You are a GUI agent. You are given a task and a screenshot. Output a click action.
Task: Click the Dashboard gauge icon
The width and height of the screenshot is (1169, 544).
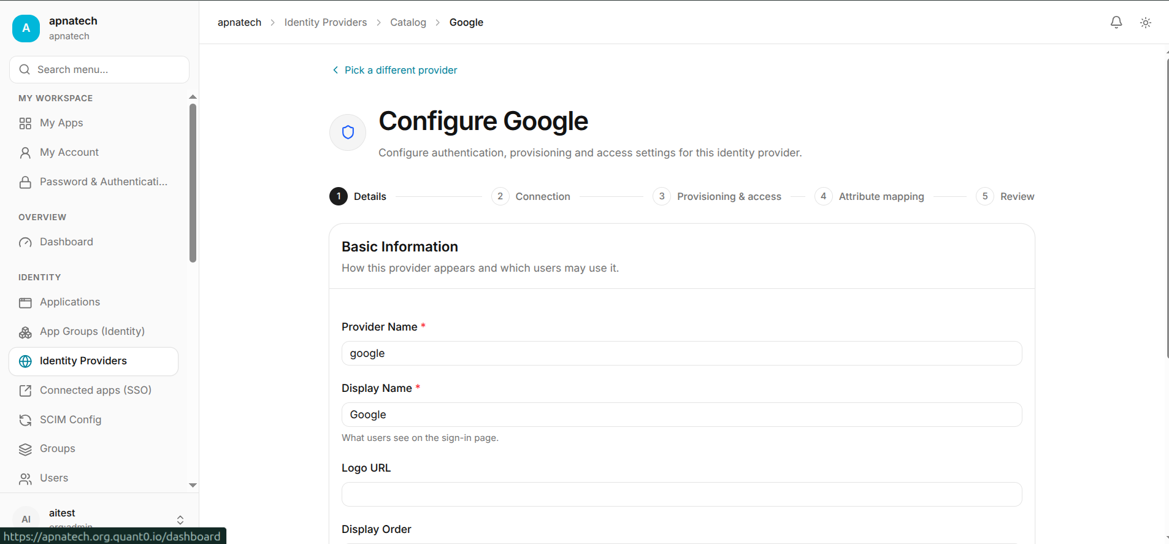tap(25, 242)
